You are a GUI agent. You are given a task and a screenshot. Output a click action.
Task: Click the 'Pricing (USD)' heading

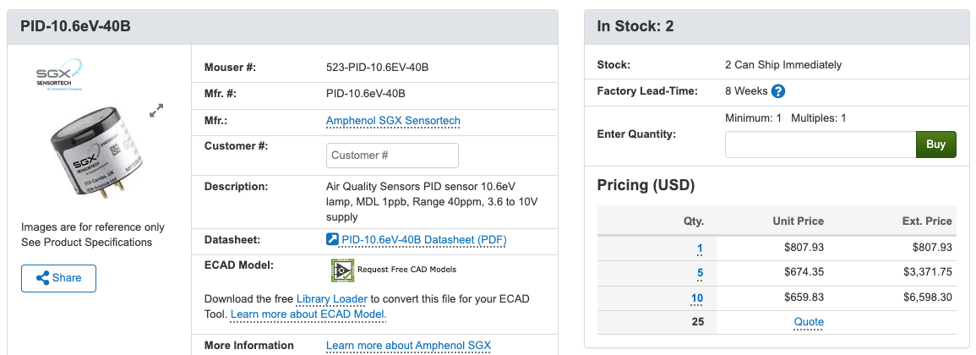click(x=646, y=185)
